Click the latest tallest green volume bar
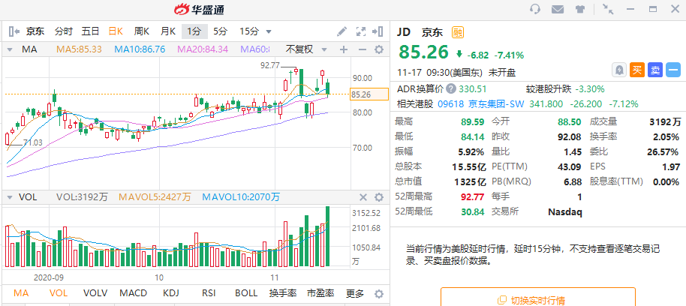 [326, 236]
